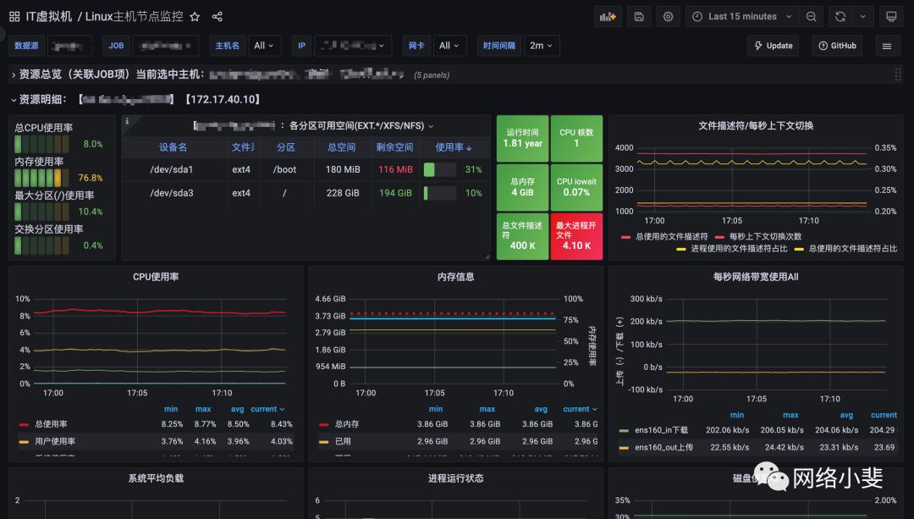Zoom out the time range
The height and width of the screenshot is (519, 914).
(x=812, y=16)
